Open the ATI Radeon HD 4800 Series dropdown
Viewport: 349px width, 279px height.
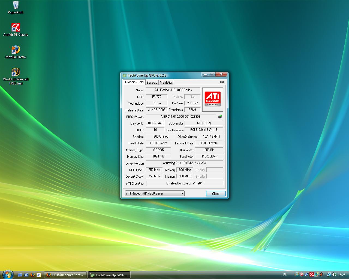pyautogui.click(x=155, y=193)
